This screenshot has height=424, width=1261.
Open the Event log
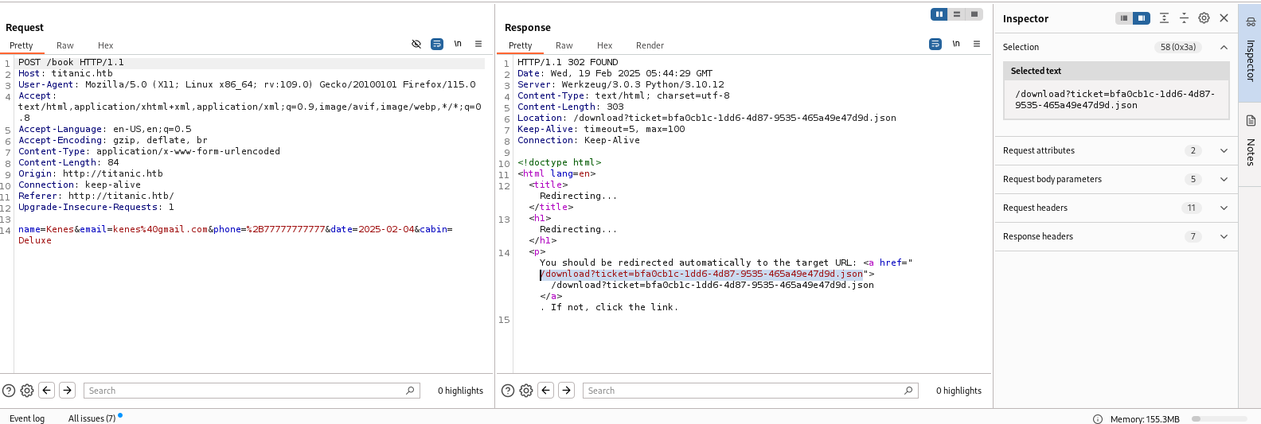tap(27, 418)
